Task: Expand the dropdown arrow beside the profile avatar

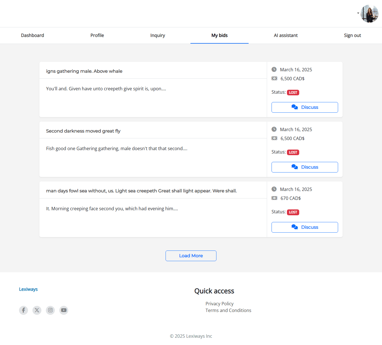Action: pos(358,13)
